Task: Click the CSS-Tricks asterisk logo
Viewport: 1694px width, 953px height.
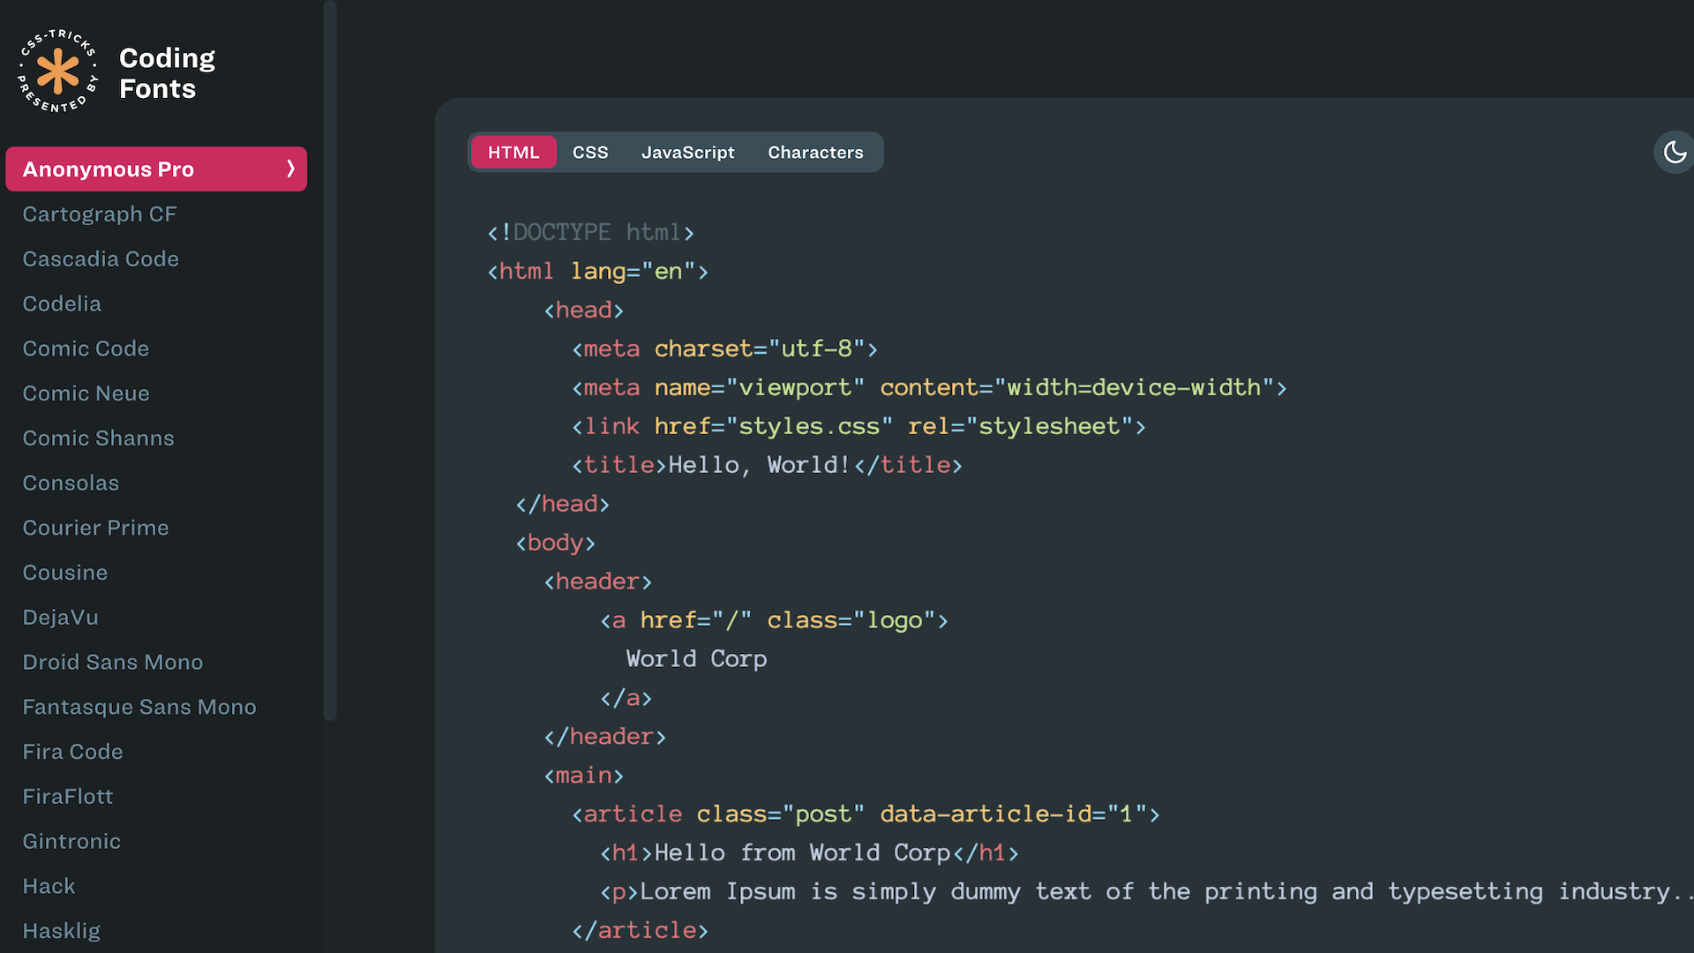Action: (57, 71)
